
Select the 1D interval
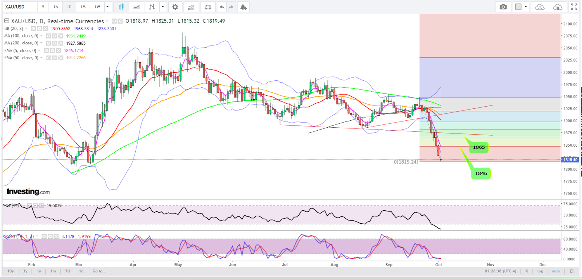pos(69,7)
